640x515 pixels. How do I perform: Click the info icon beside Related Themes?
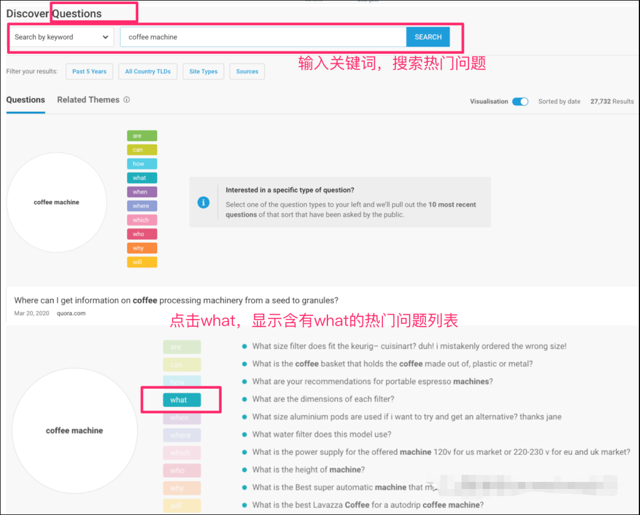coord(126,100)
